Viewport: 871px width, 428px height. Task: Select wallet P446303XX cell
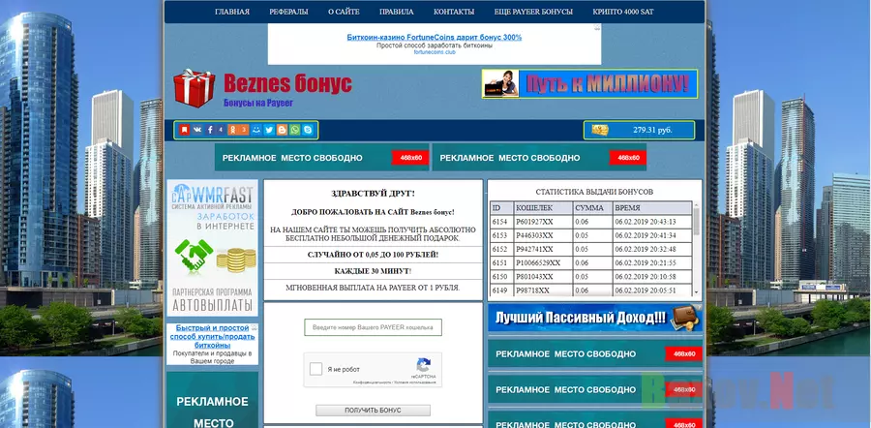pyautogui.click(x=543, y=235)
